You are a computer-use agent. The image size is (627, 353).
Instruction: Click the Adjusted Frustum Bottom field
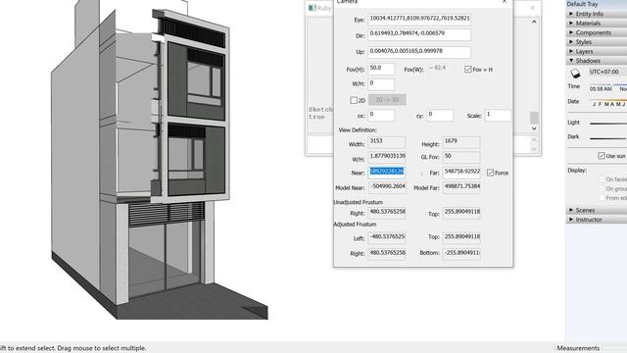(x=461, y=253)
